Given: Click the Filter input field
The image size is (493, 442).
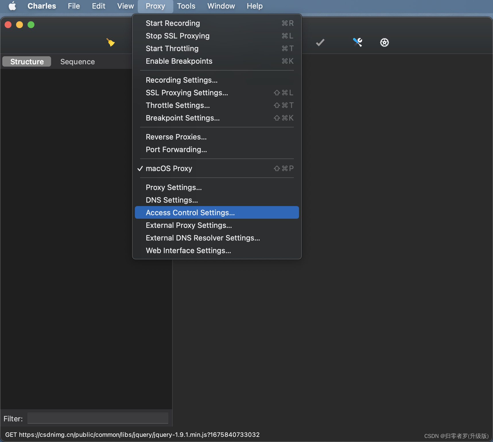Looking at the screenshot, I should click(x=98, y=418).
